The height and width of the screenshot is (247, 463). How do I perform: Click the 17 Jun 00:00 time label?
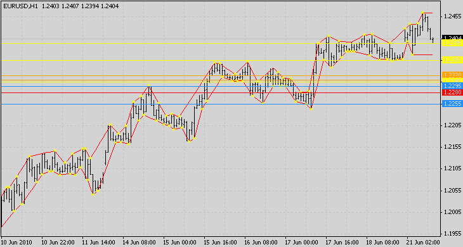(301, 243)
